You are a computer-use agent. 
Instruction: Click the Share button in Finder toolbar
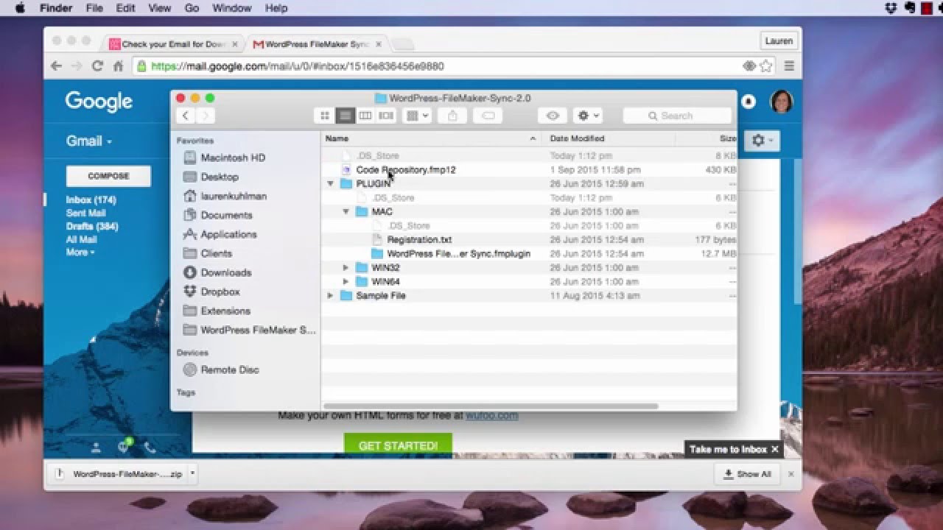pyautogui.click(x=452, y=116)
